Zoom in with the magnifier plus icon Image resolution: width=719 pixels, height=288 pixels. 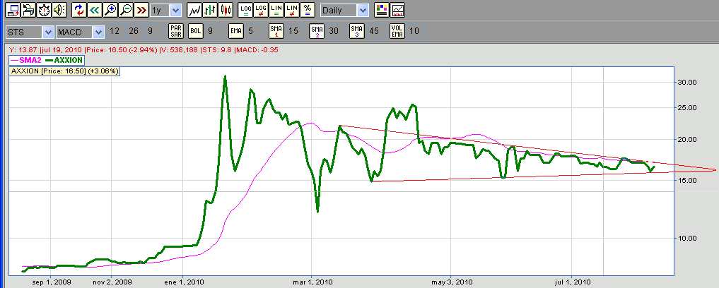click(110, 11)
